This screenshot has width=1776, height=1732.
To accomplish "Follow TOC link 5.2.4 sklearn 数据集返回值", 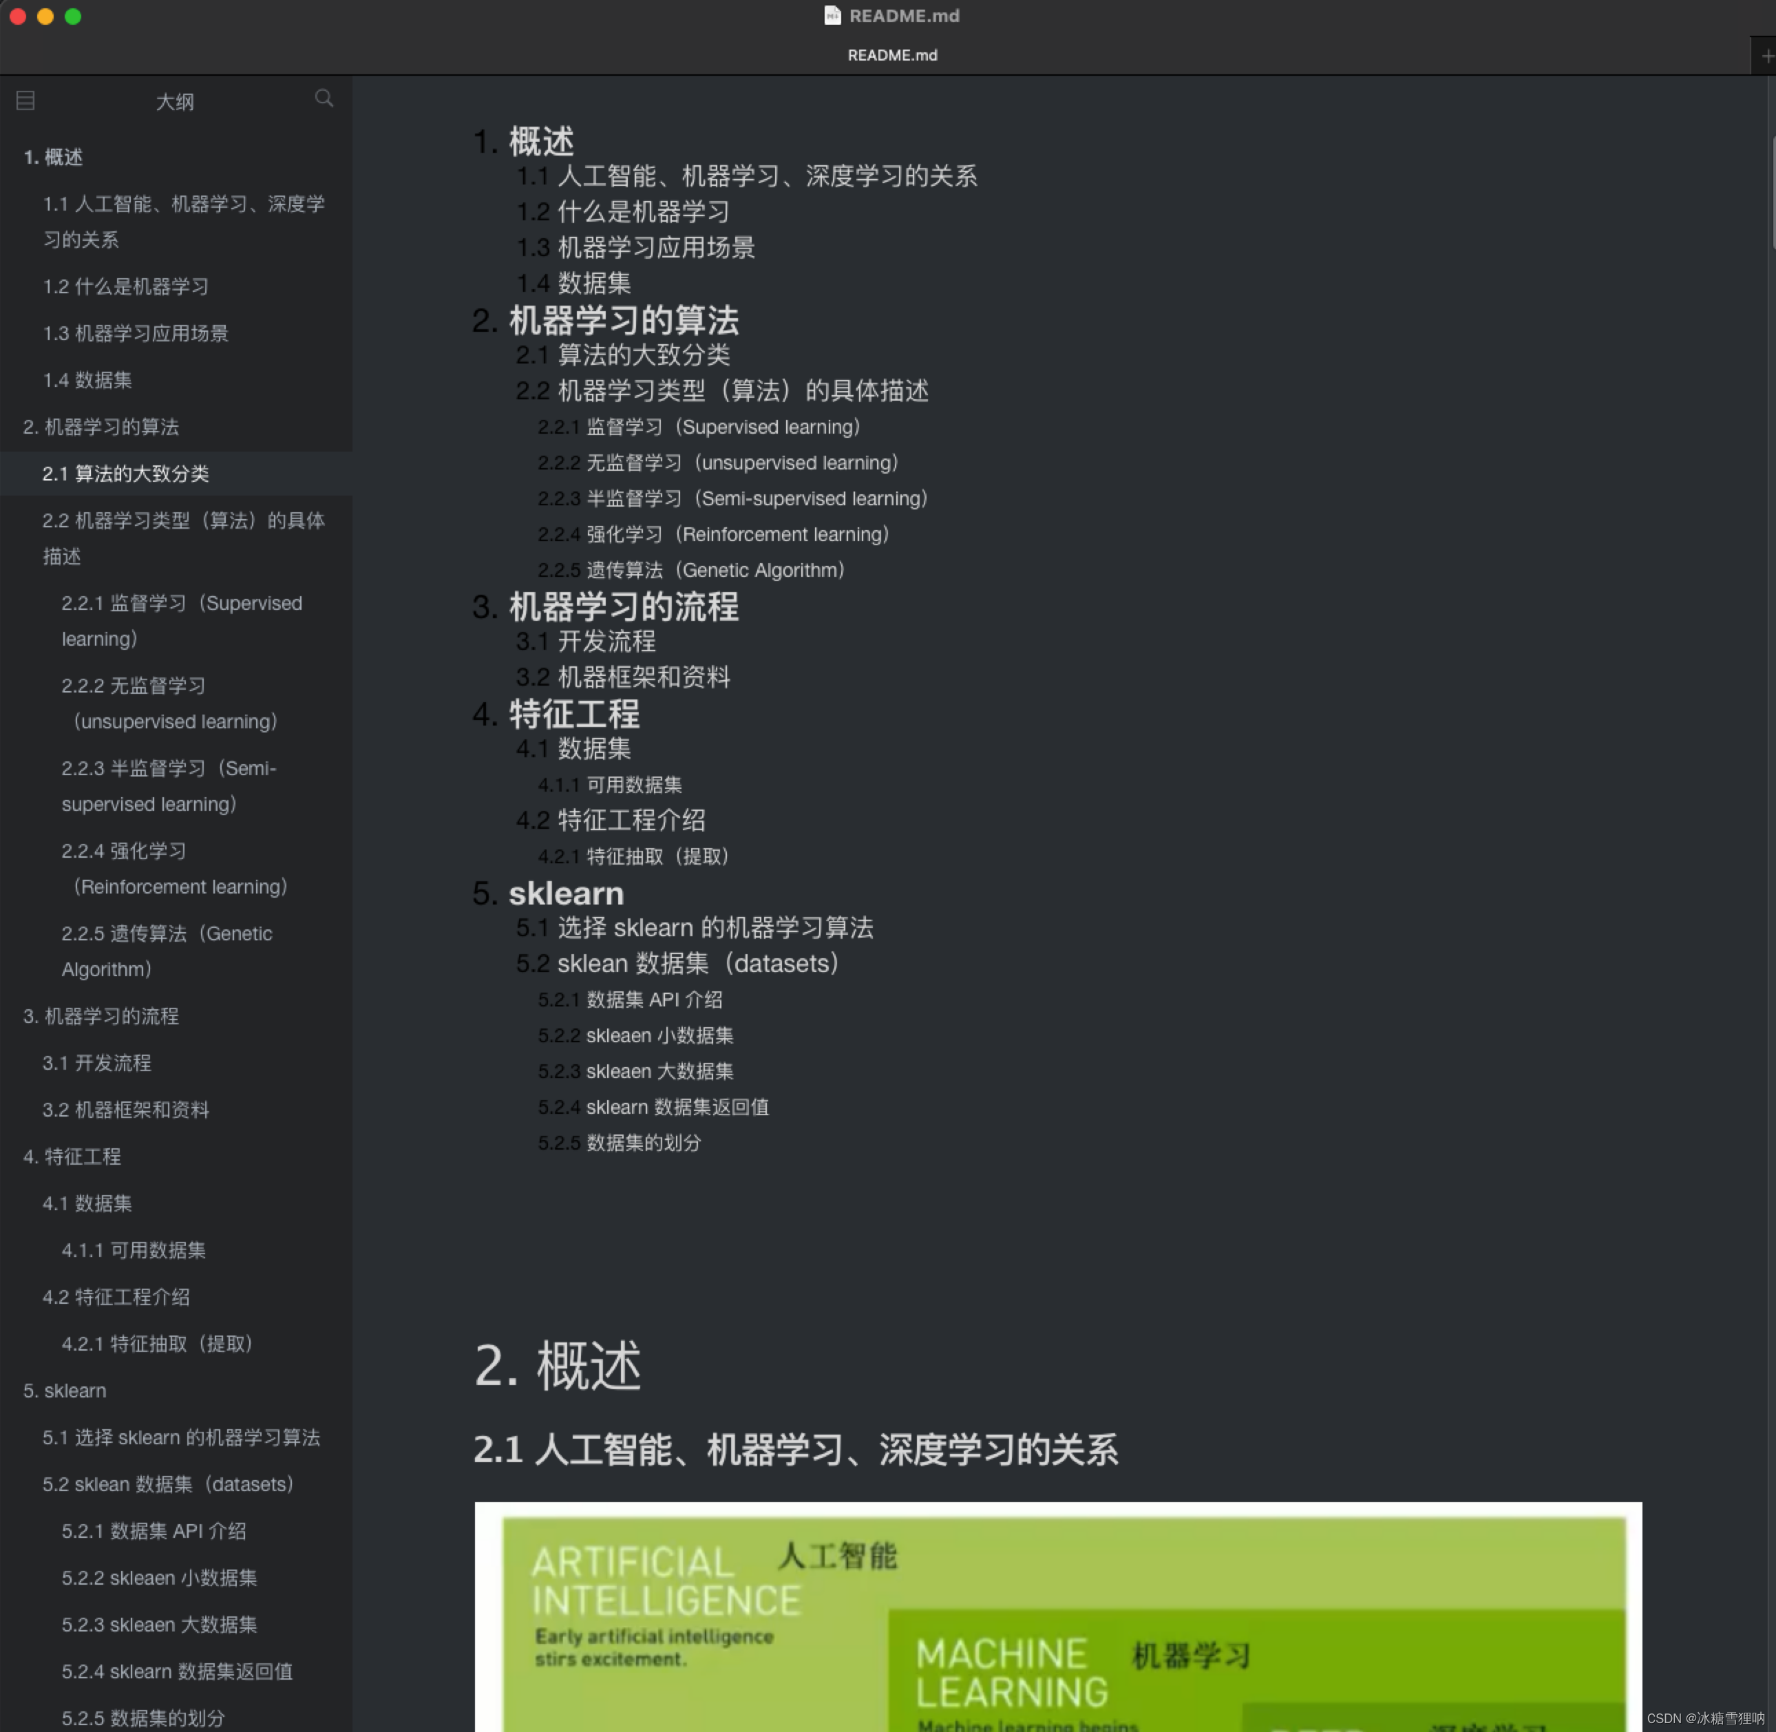I will click(653, 1107).
